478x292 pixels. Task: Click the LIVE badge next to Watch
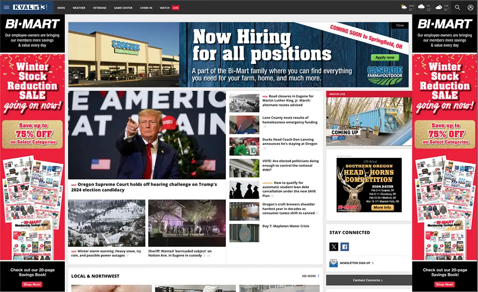click(x=175, y=8)
